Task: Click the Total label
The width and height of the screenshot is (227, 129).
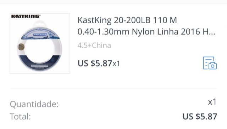Action: tap(20, 116)
